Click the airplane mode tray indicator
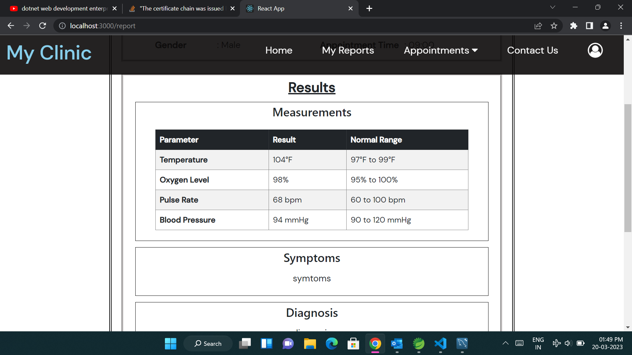This screenshot has width=632, height=355. [x=557, y=343]
